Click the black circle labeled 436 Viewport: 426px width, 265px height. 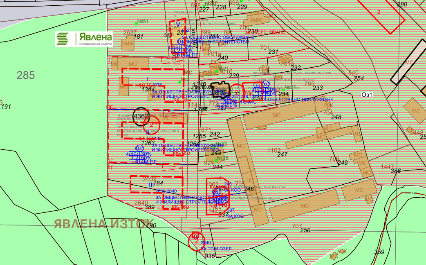141,116
